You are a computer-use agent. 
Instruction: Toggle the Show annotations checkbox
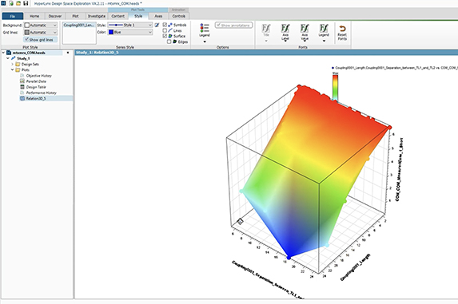[x=218, y=25]
